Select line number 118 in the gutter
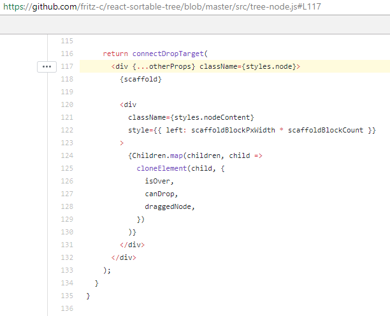The width and height of the screenshot is (390, 316). (x=66, y=79)
